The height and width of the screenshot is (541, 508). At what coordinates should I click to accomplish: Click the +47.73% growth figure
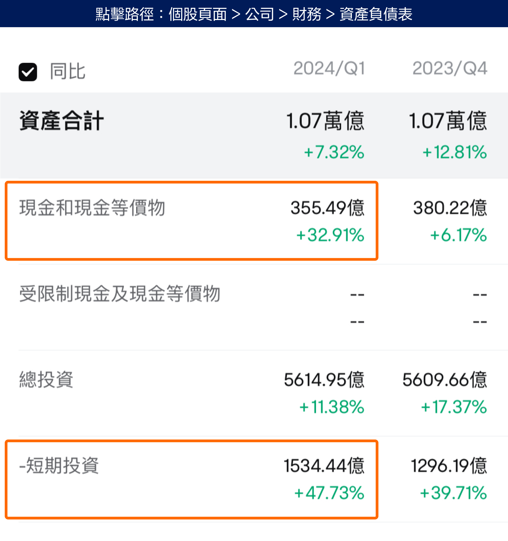[329, 493]
